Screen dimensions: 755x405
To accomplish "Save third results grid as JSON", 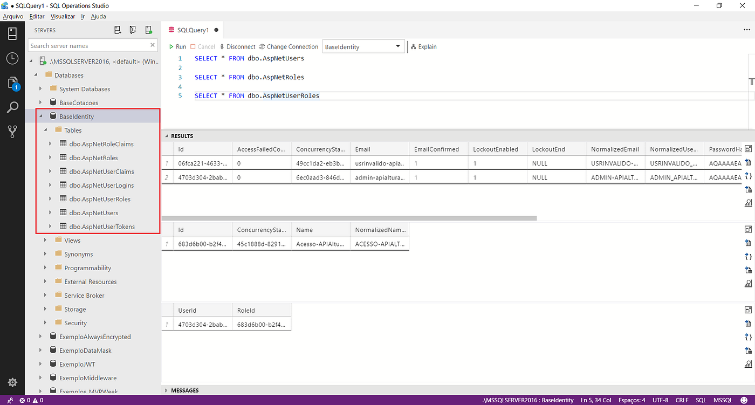I will click(748, 337).
